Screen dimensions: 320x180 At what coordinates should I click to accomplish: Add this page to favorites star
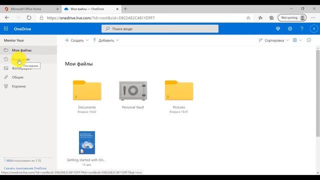point(248,18)
